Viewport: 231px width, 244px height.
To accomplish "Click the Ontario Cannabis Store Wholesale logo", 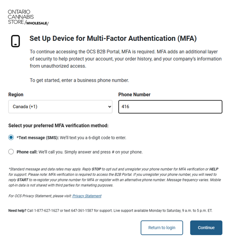I will (x=28, y=17).
